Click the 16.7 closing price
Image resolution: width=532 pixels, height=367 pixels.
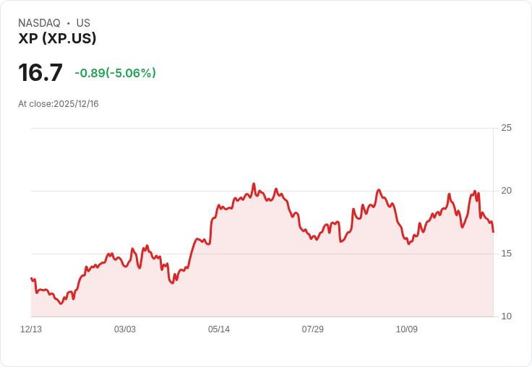(40, 73)
